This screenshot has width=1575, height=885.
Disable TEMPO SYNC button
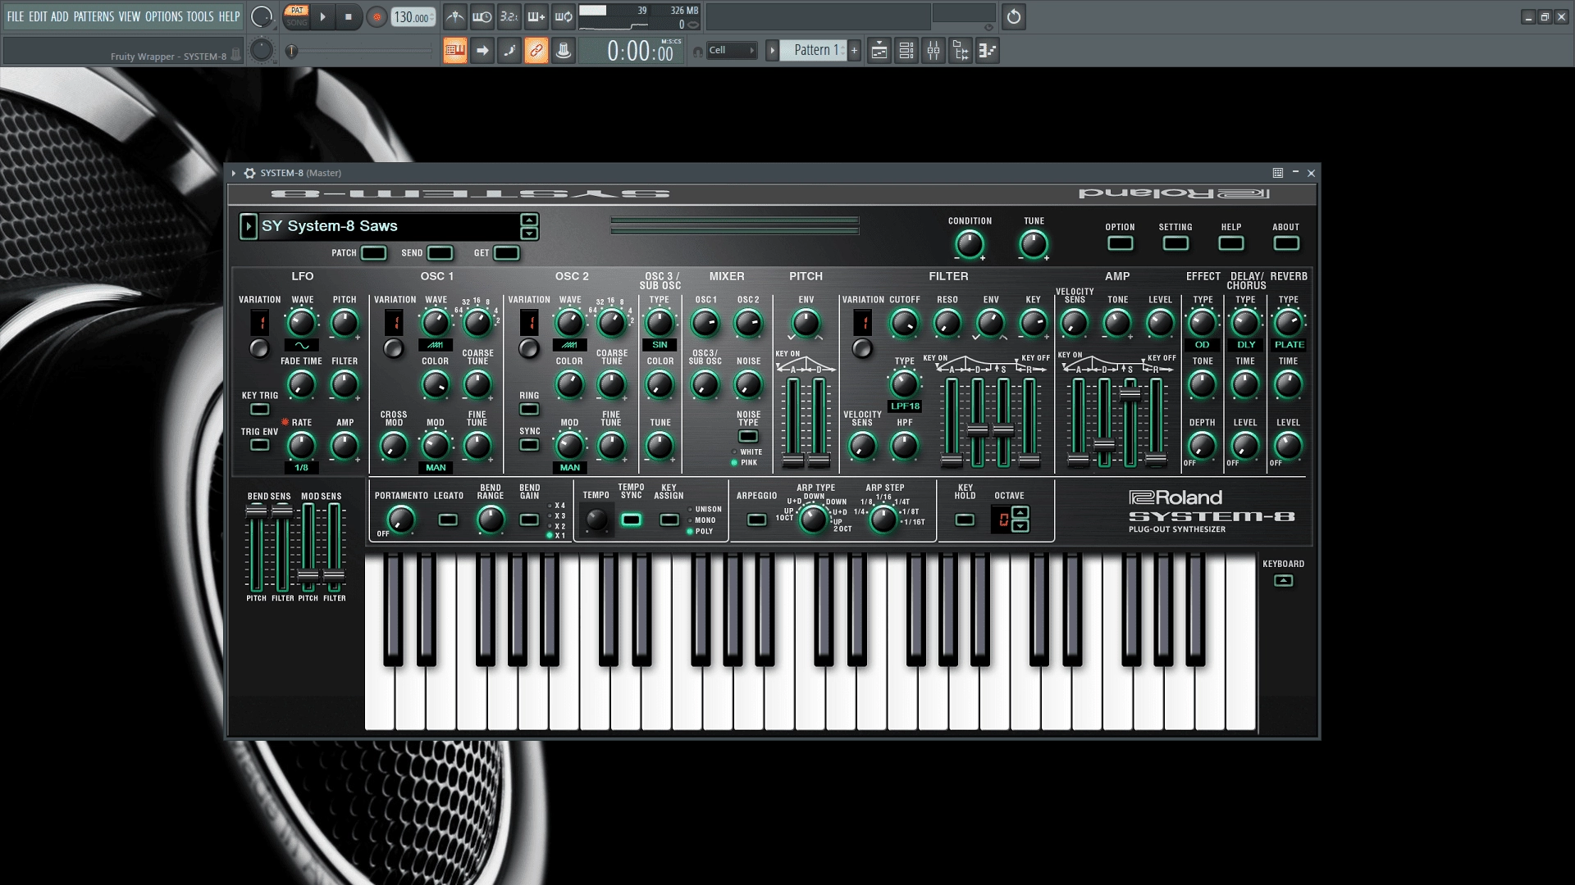(631, 520)
